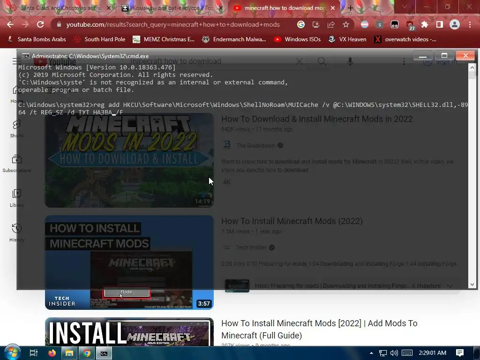Image resolution: width=480 pixels, height=360 pixels.
Task: Open the Chrome three-dot menu
Action: coord(470,24)
